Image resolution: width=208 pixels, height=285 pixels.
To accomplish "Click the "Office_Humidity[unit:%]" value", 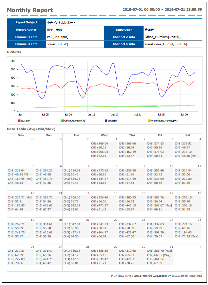I will (163, 37).
